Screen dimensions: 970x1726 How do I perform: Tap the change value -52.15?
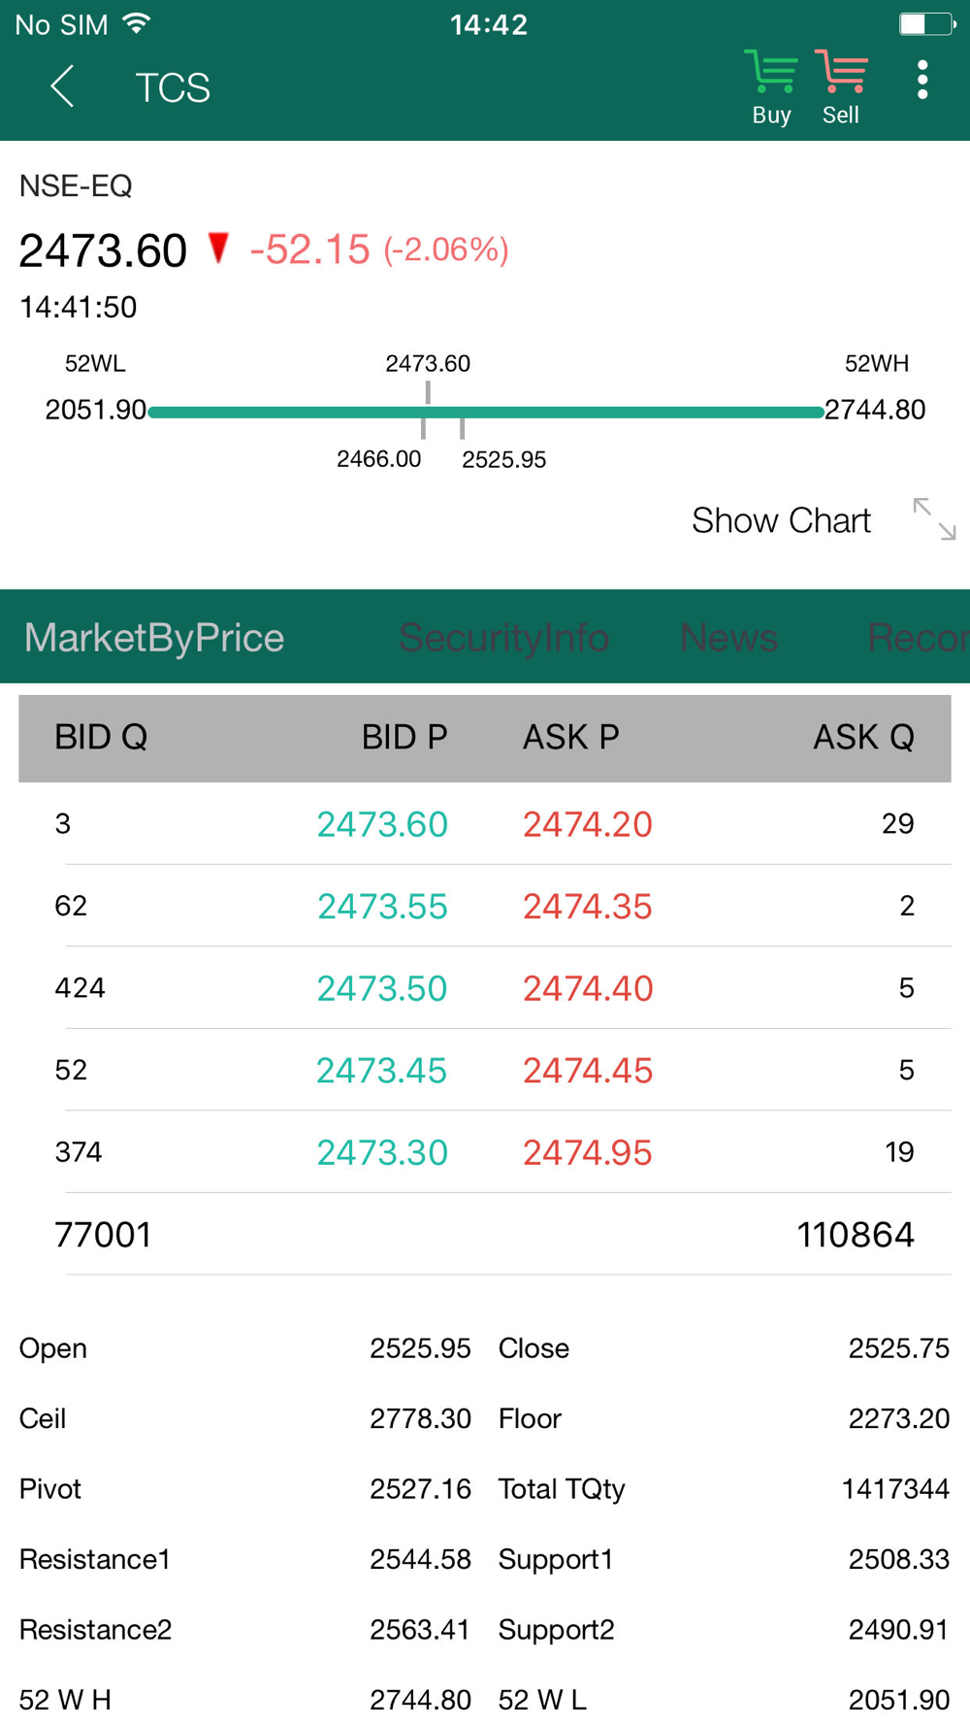309,249
